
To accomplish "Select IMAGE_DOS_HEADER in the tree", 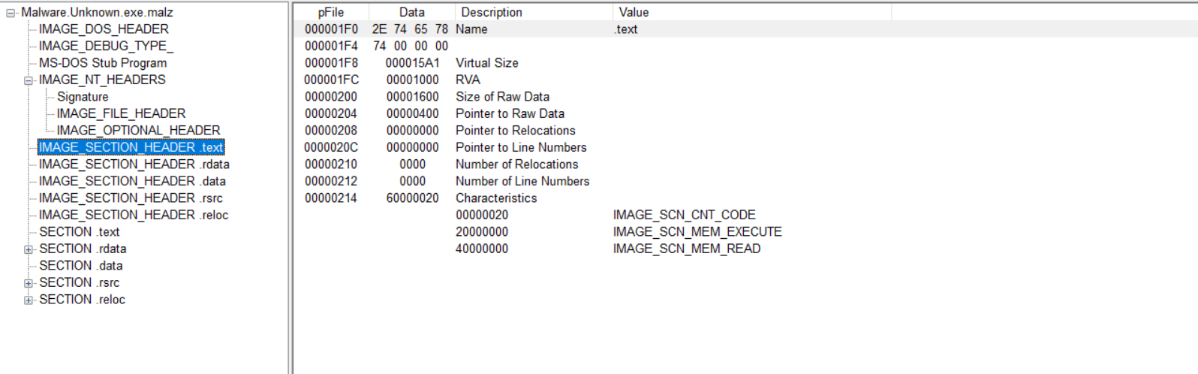I will pyautogui.click(x=104, y=29).
